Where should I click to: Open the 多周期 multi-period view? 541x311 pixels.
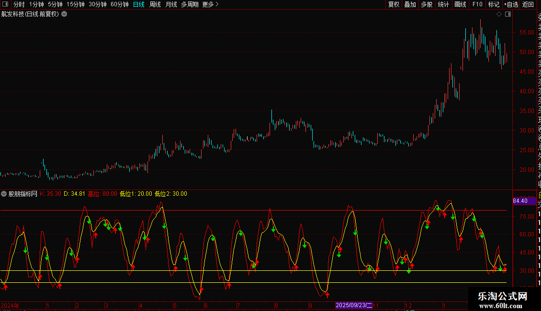(x=190, y=4)
